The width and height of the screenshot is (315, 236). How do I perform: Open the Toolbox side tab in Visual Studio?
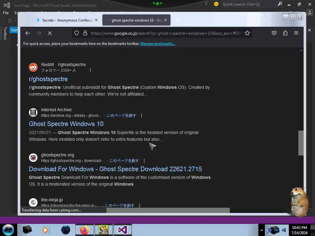pos(5,33)
